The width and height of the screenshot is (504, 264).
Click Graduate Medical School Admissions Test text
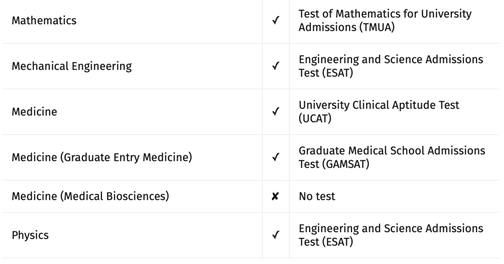(x=392, y=157)
